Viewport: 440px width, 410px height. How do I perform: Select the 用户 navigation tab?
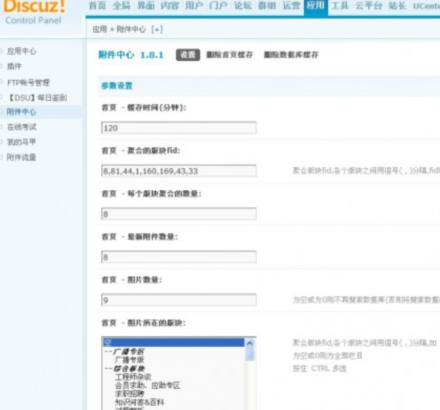point(194,6)
